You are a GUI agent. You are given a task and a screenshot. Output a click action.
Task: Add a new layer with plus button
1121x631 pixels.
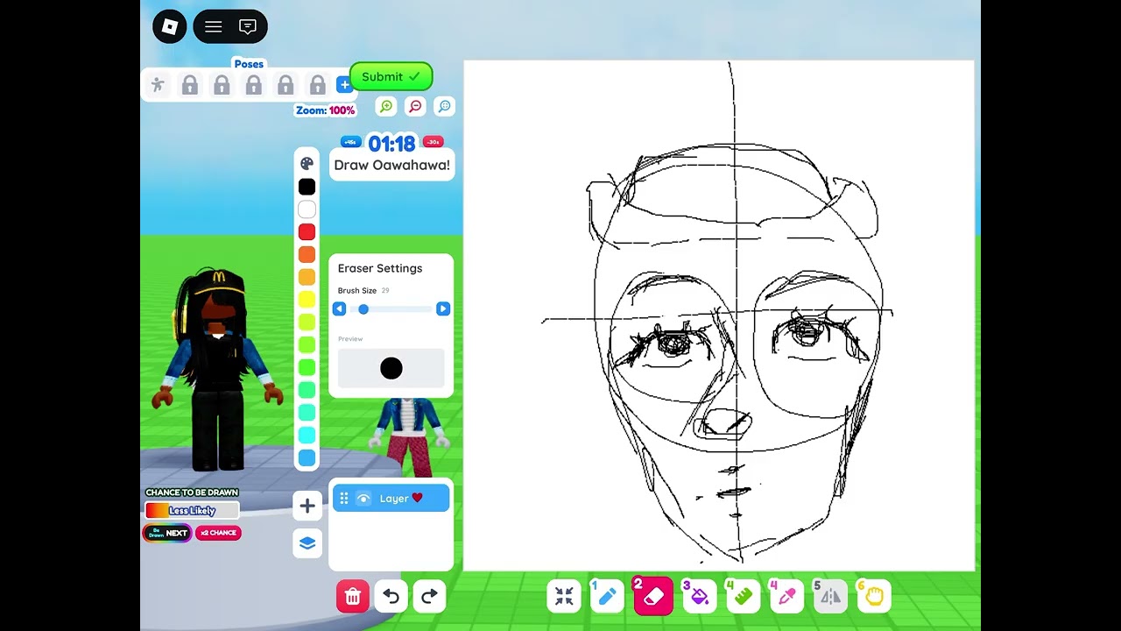click(307, 506)
